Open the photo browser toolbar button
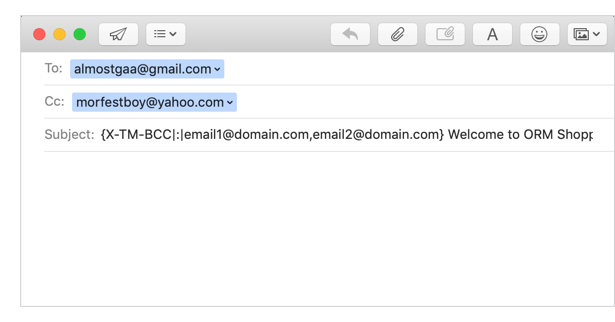 (x=587, y=34)
